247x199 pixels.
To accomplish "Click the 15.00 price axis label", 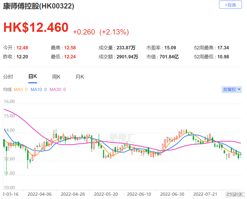I will tap(9, 116).
